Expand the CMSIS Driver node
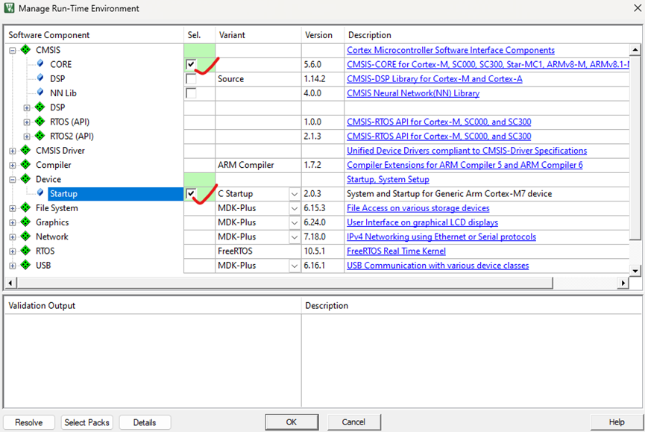This screenshot has height=432, width=645. tap(13, 151)
